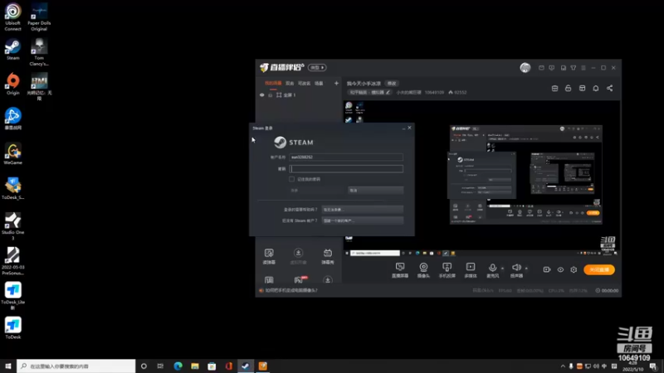Screen dimensions: 664x373
Task: Mute the speaker 扬声器 icon
Action: [516, 268]
